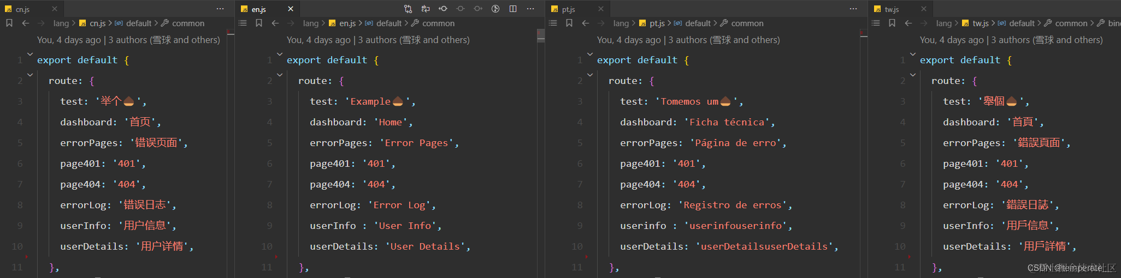Click git blame annotation in pt.js editor

688,40
